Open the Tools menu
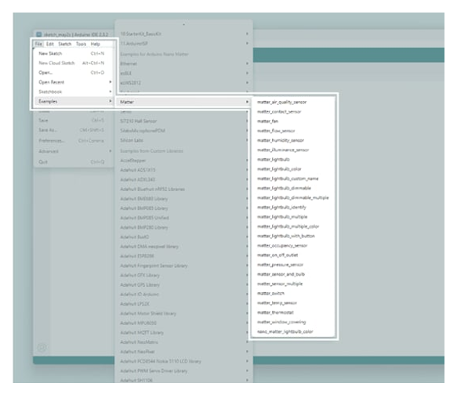Screen dimensions: 468x394 [82, 44]
